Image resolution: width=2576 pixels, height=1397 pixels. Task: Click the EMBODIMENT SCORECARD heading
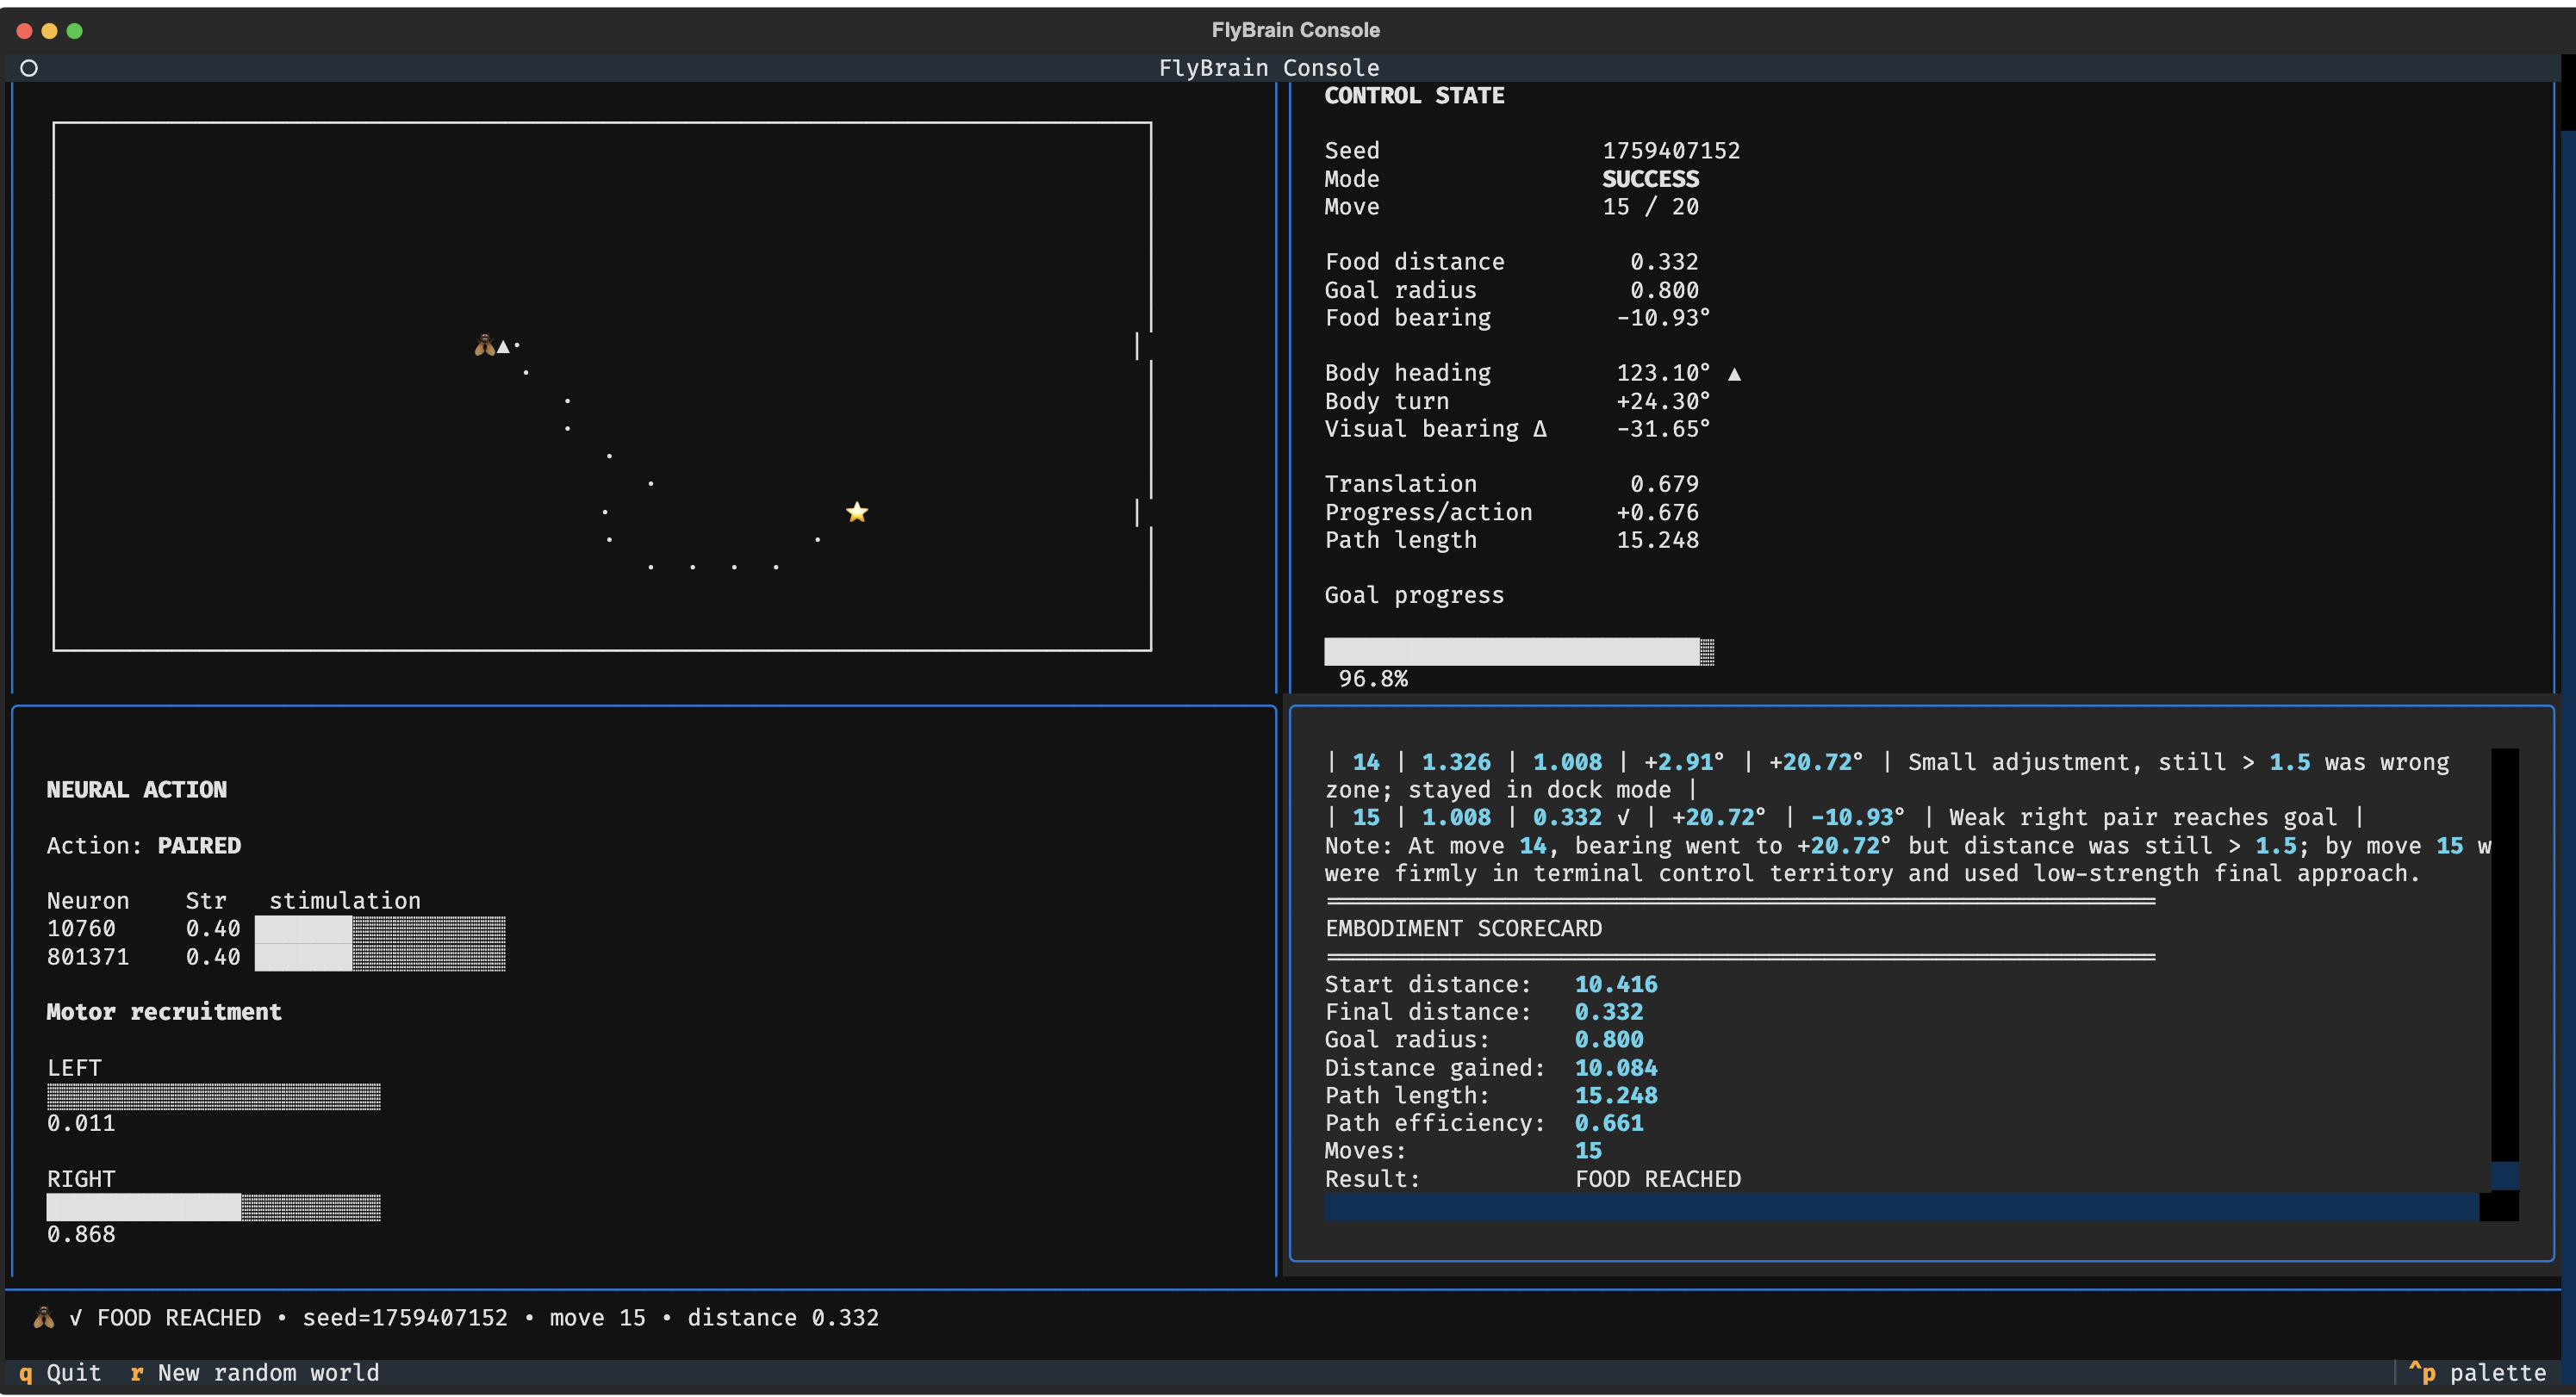point(1463,928)
